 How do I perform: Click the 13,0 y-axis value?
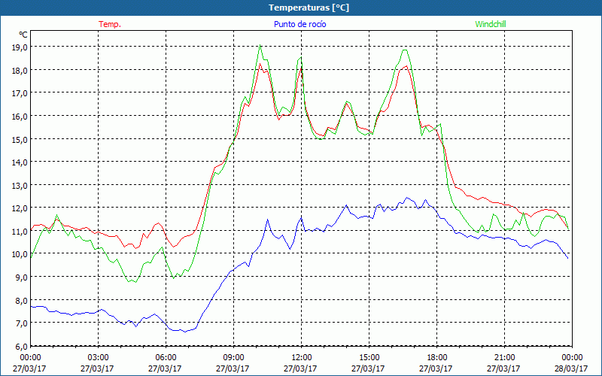pos(20,185)
